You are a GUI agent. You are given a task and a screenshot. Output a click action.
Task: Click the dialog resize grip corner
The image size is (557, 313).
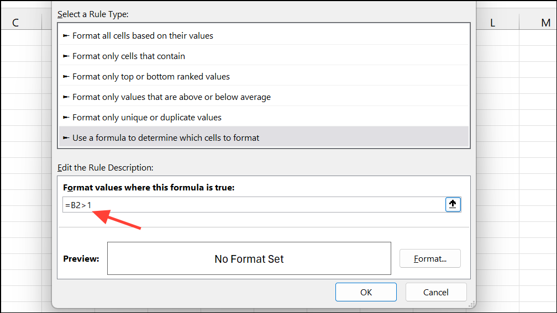pyautogui.click(x=471, y=304)
